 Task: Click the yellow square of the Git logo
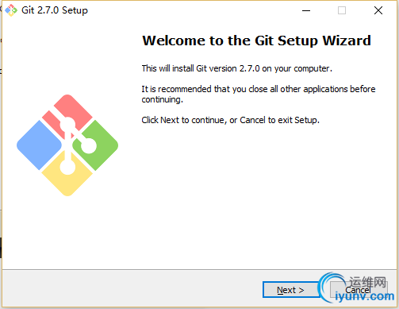pos(67,179)
